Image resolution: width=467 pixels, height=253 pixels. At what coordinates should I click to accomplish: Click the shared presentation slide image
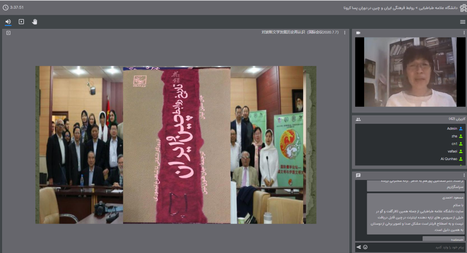(x=176, y=145)
